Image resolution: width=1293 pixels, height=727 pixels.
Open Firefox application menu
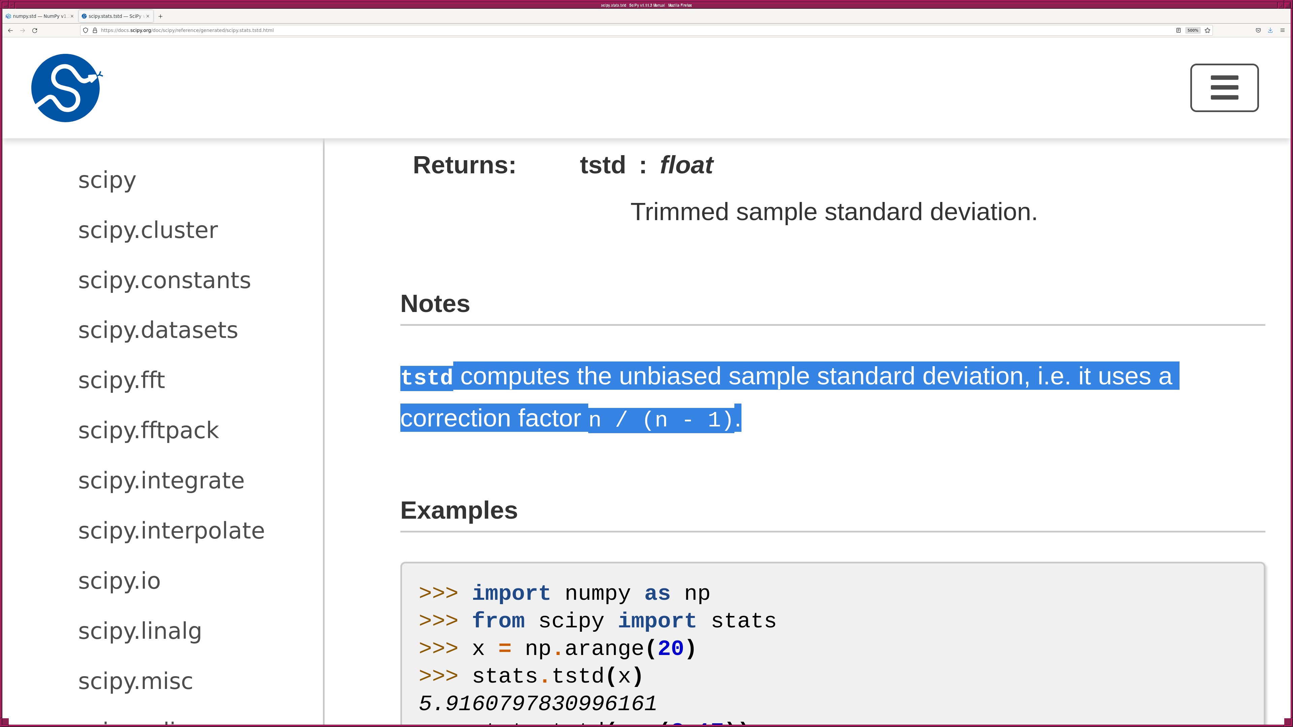1282,31
